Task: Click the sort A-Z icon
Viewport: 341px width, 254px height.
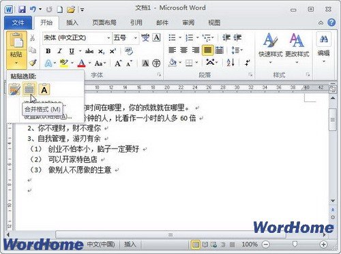Action: tap(231, 63)
